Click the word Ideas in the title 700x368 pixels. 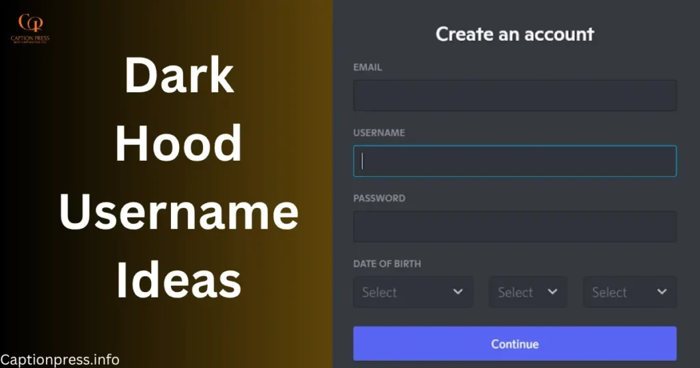[178, 280]
